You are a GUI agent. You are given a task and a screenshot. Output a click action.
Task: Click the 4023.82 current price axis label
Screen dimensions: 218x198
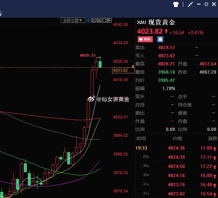[123, 70]
